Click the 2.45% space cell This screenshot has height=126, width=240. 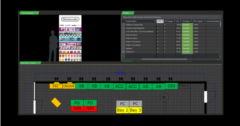[199, 52]
